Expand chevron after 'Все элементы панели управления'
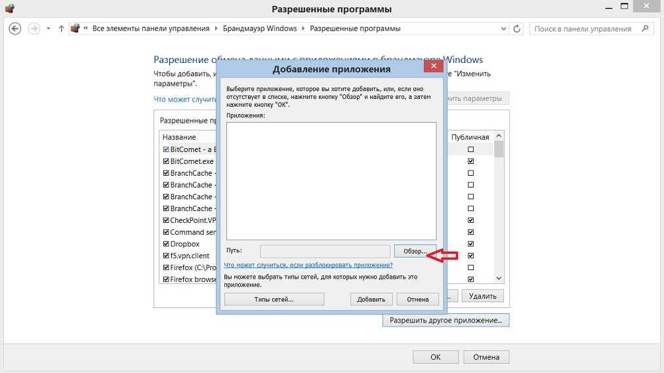Image resolution: width=664 pixels, height=373 pixels. (x=216, y=28)
